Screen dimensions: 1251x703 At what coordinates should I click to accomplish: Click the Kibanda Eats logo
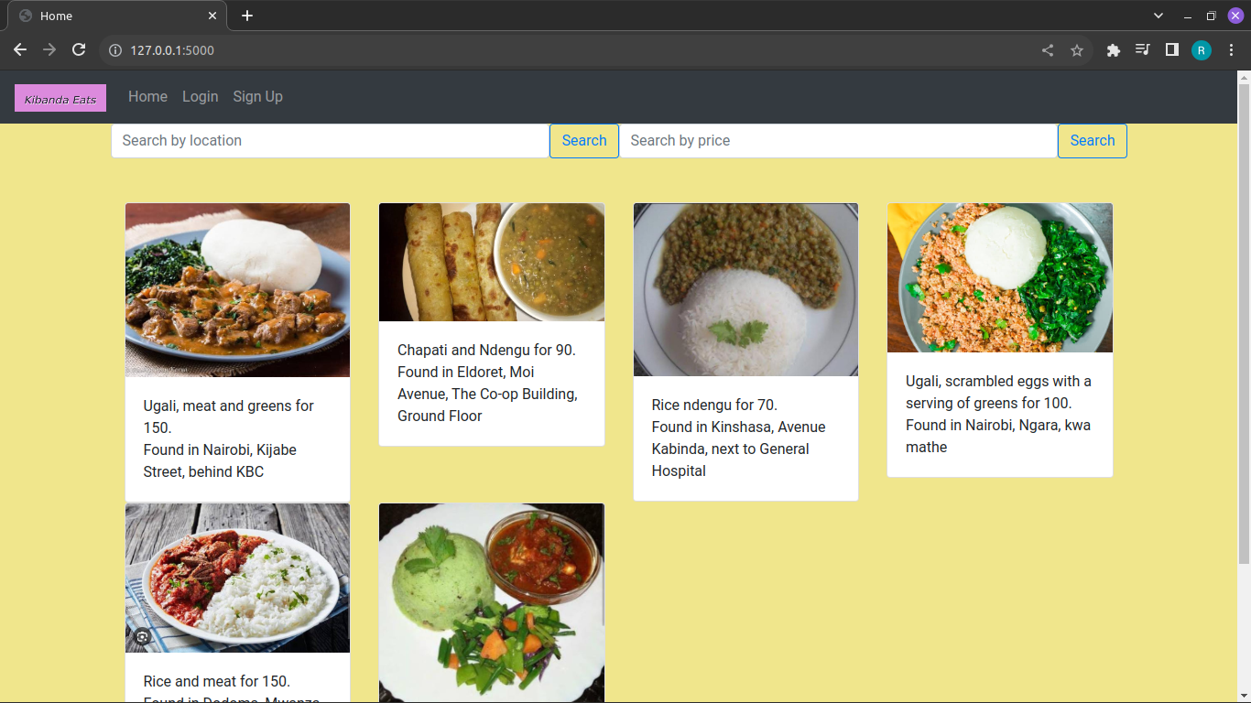tap(60, 98)
